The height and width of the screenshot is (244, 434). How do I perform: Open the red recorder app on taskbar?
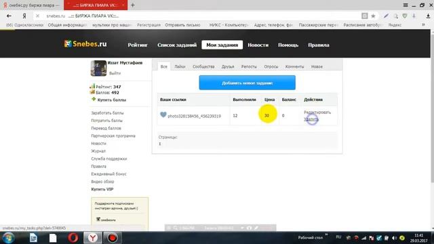(113, 238)
